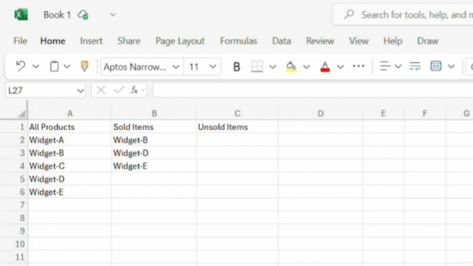
Task: Select column E header
Action: [383, 113]
